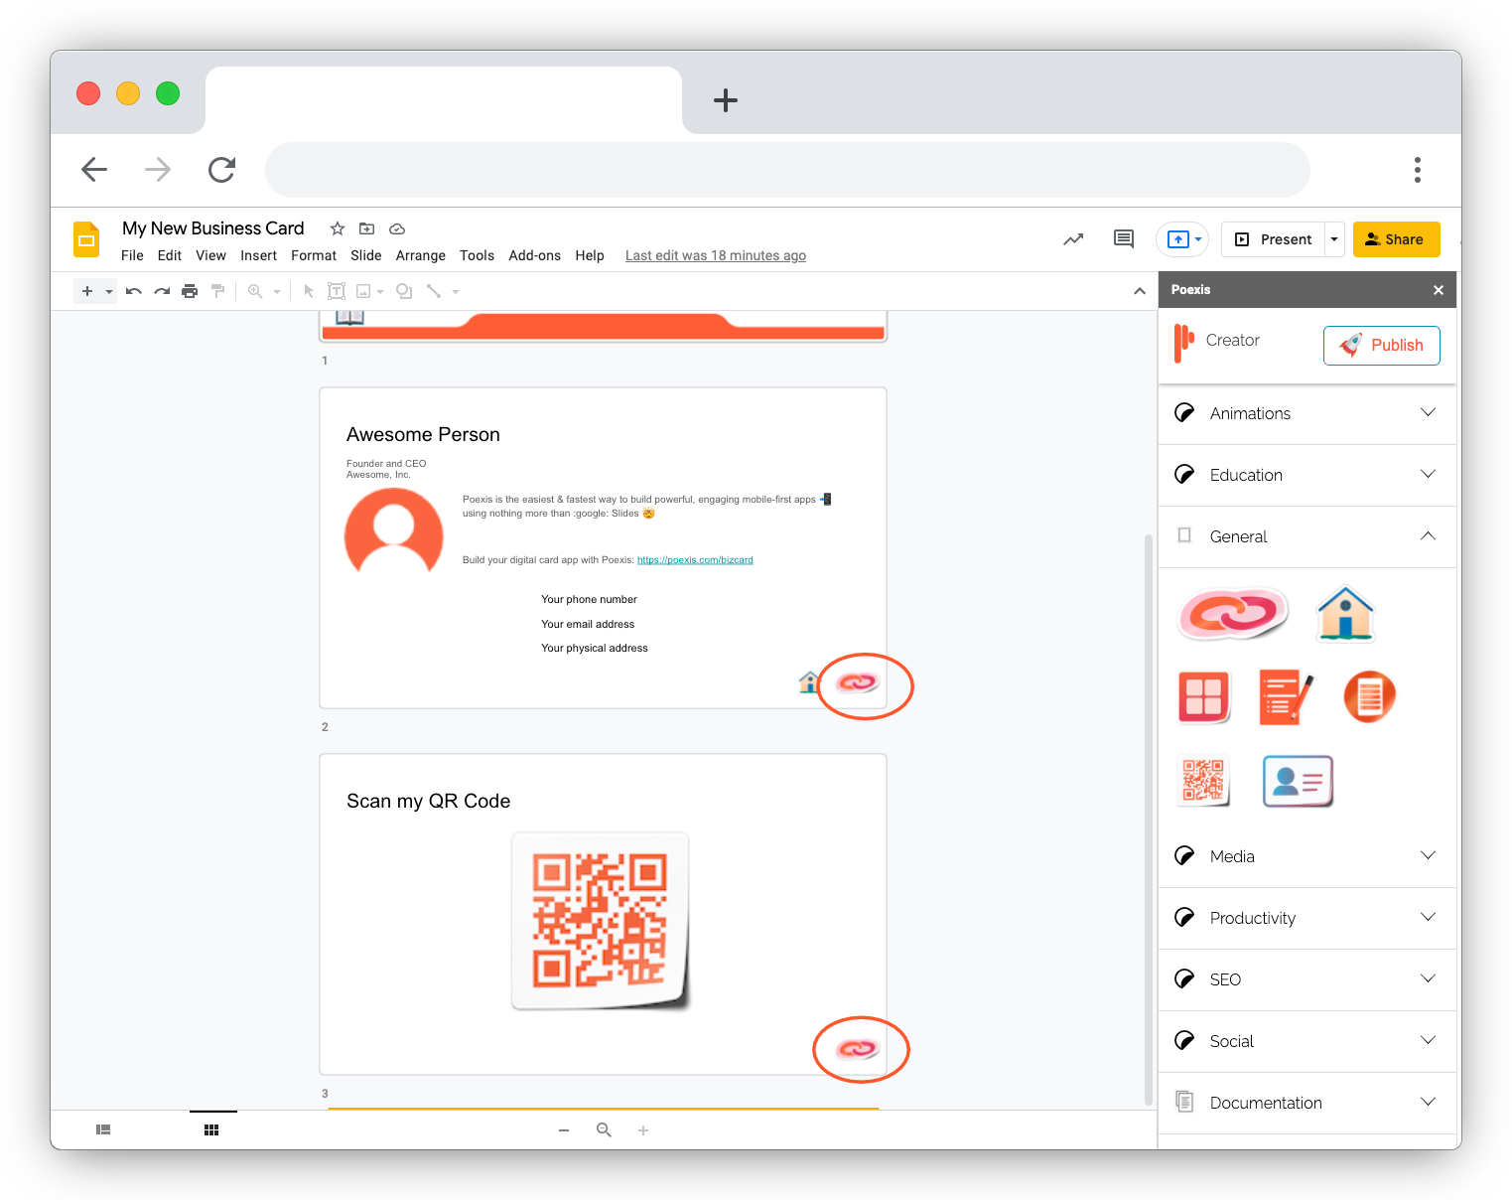The width and height of the screenshot is (1512, 1200).
Task: Move document to folder icon
Action: click(x=366, y=228)
